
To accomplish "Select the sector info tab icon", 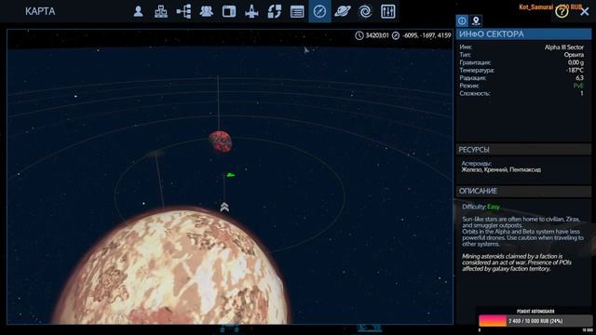I will [x=462, y=20].
